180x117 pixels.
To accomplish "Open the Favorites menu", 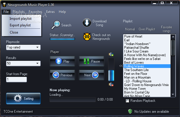I will click(x=35, y=12).
